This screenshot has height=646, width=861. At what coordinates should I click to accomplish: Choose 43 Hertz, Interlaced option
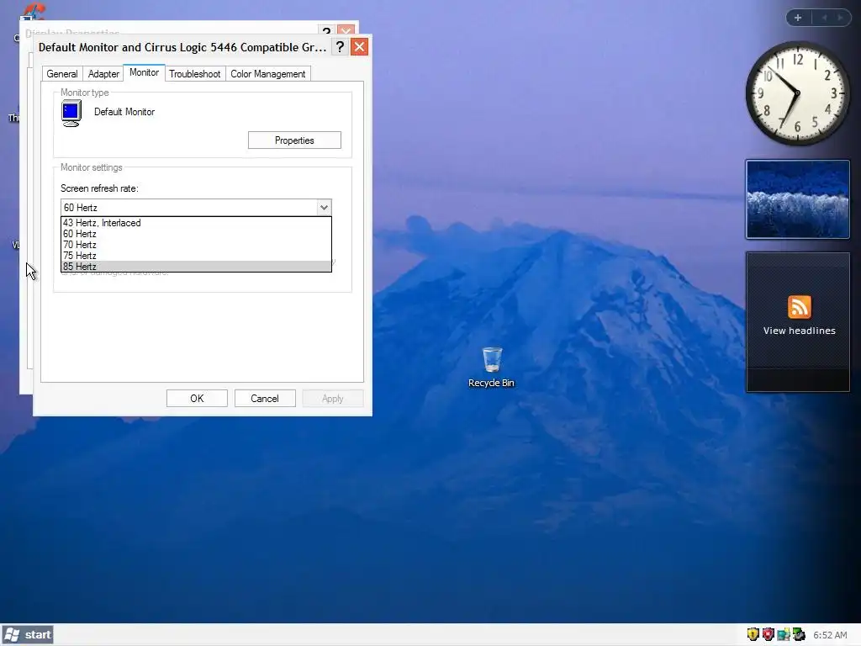[x=196, y=222]
